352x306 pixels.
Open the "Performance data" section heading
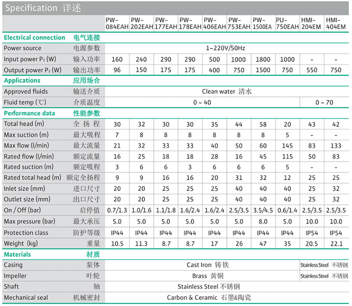click(x=29, y=113)
